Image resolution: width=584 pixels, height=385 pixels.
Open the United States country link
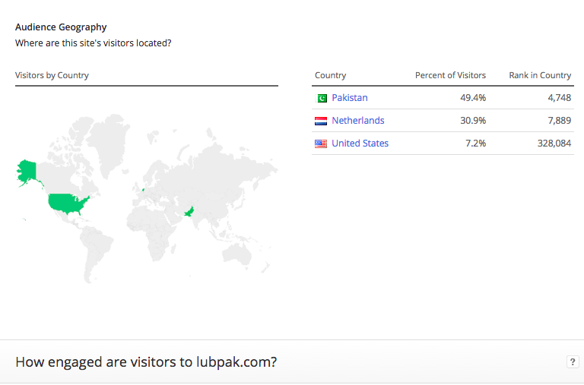[360, 144]
